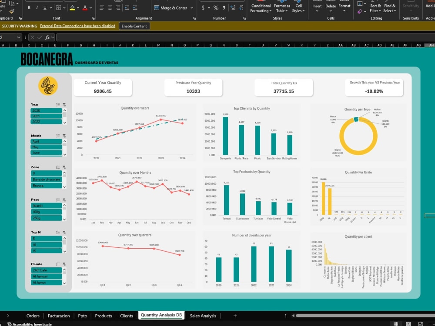Toggle multi-select on the Zone slicer
435x326 pixels.
tap(58, 167)
